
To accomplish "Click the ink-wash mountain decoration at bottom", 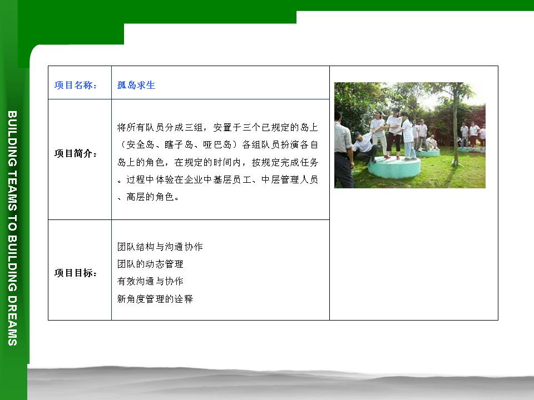I will (278, 383).
